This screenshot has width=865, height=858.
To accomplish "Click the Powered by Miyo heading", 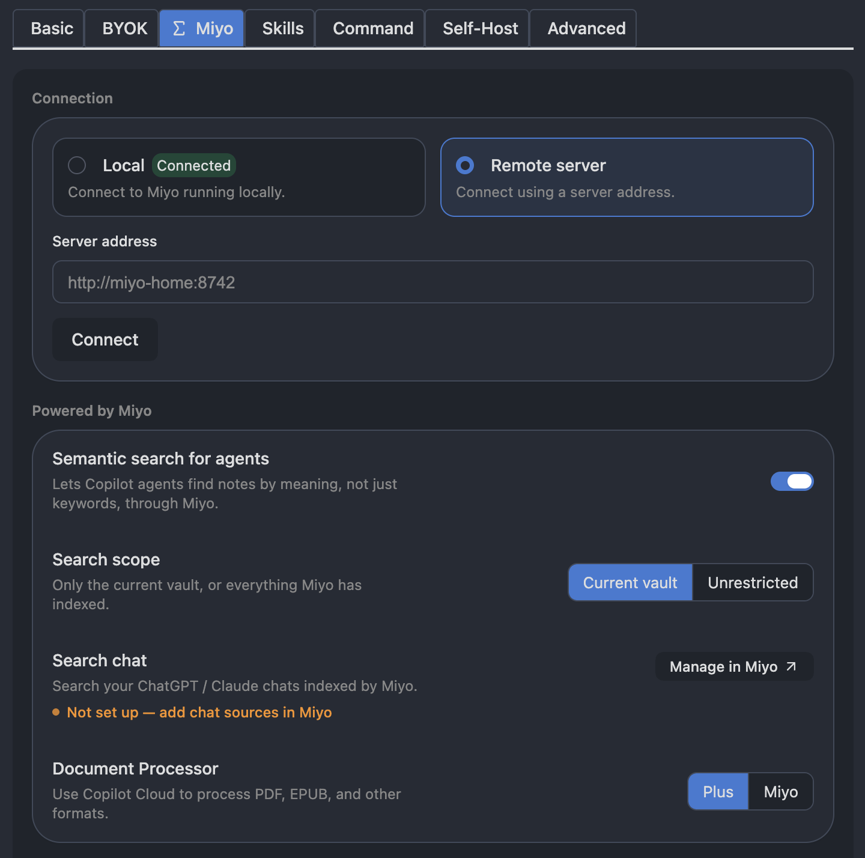I will 92,410.
